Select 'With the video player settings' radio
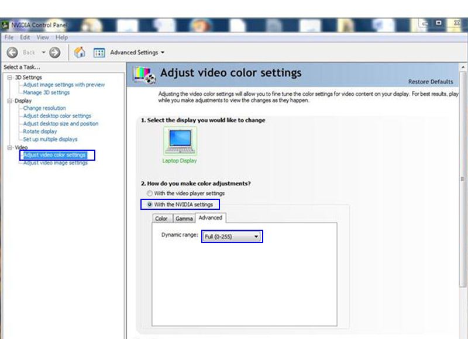This screenshot has height=339, width=468. (150, 193)
